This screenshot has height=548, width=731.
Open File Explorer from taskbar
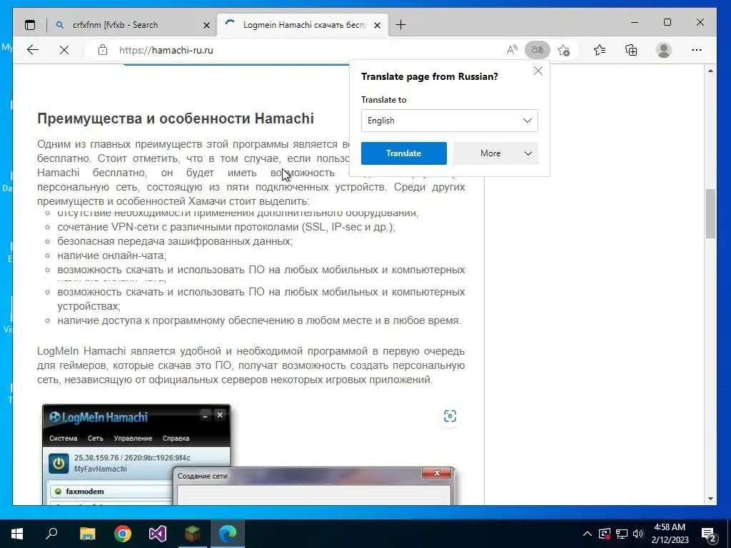pos(87,534)
